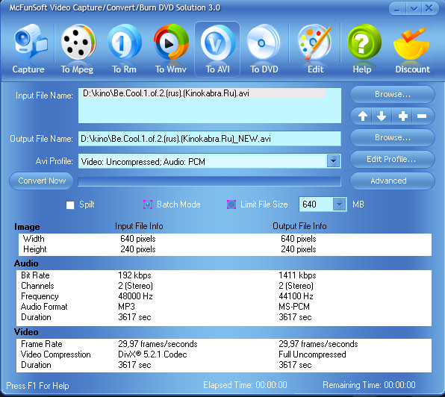Remove file with the minus button
445x397 pixels.
pyautogui.click(x=422, y=116)
